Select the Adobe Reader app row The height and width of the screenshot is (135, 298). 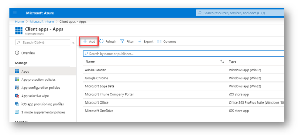(184, 70)
